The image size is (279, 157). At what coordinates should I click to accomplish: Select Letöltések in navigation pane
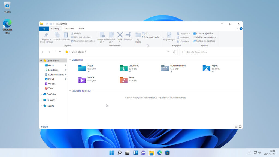[53, 70]
